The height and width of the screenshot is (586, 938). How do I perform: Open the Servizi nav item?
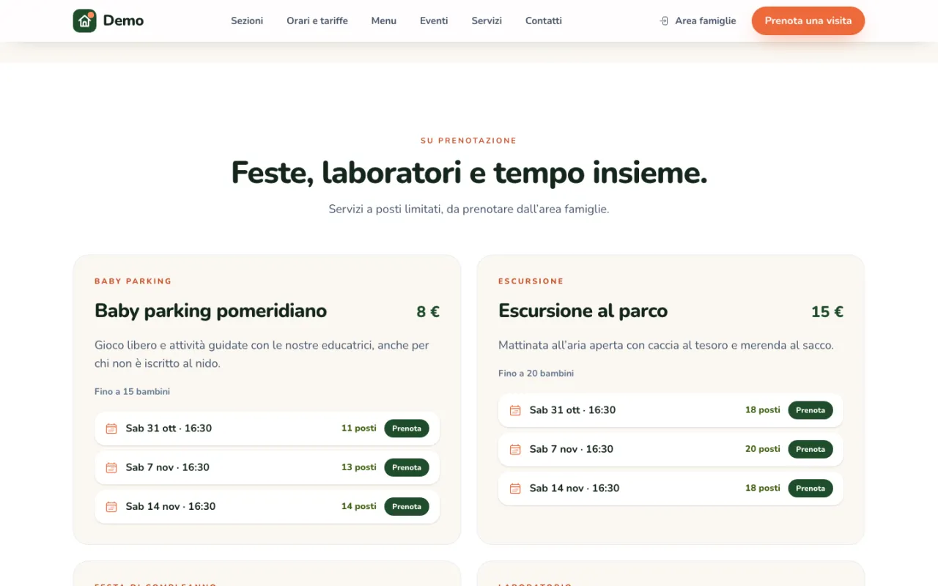tap(487, 21)
